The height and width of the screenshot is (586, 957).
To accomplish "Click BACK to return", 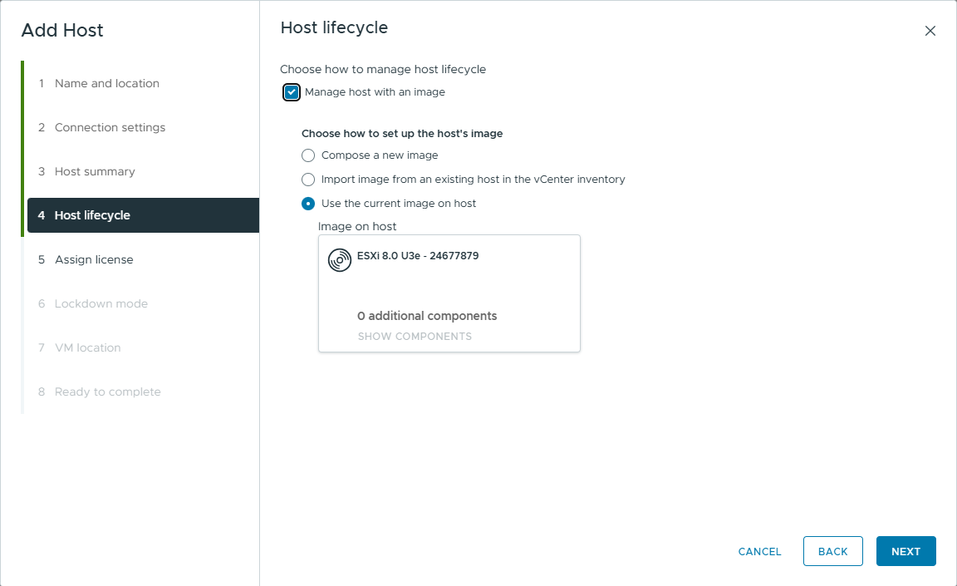I will point(832,551).
